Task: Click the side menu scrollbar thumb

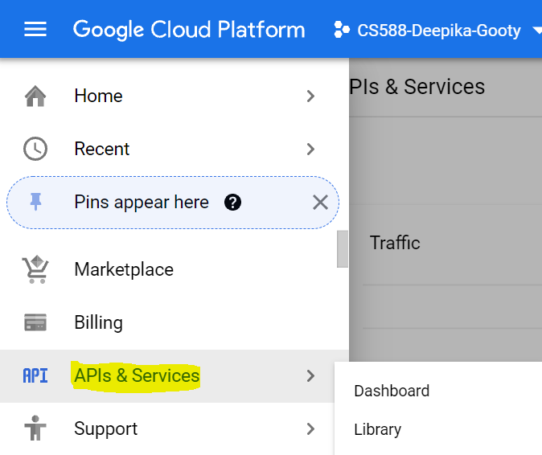Action: [343, 248]
